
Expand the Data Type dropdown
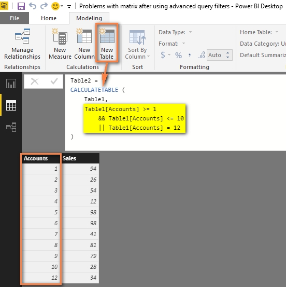point(191,32)
